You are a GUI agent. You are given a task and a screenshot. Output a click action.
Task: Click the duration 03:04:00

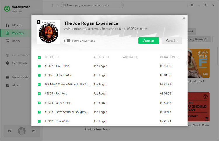click(x=166, y=75)
